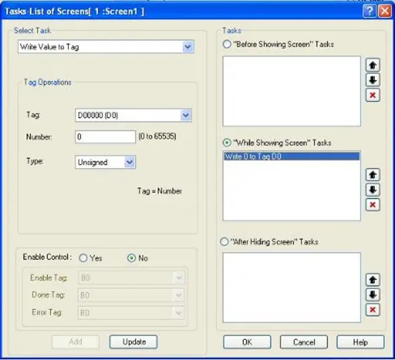395x360 pixels.
Task: Click the "(0 to 65535)" range text
Action: coord(158,136)
